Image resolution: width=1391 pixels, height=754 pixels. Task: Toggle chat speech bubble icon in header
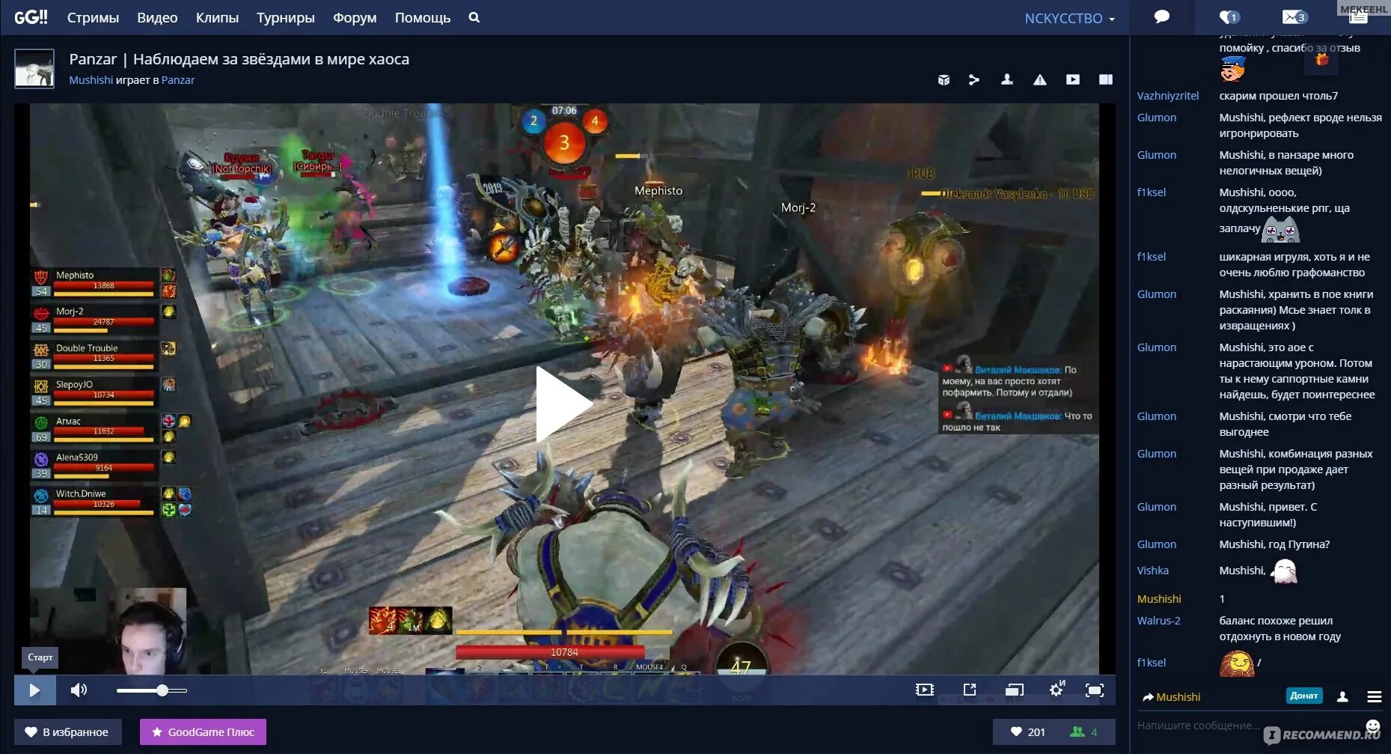point(1162,17)
